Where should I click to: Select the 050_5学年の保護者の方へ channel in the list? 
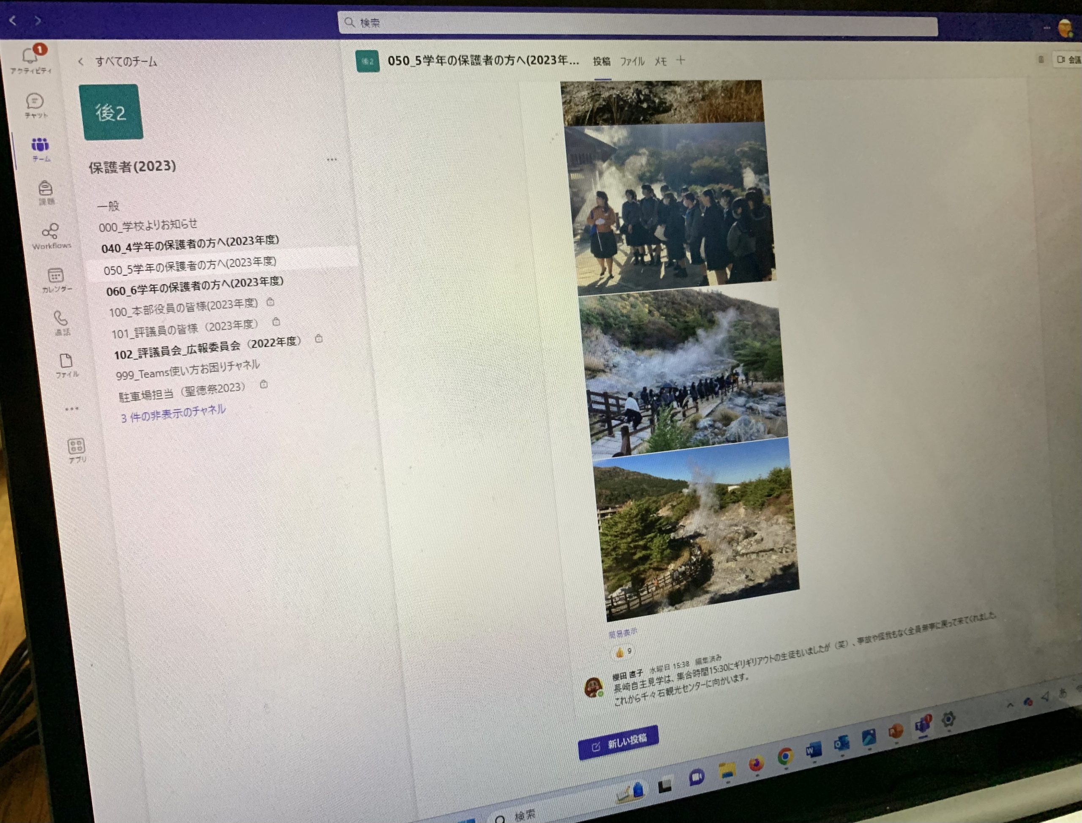point(190,266)
